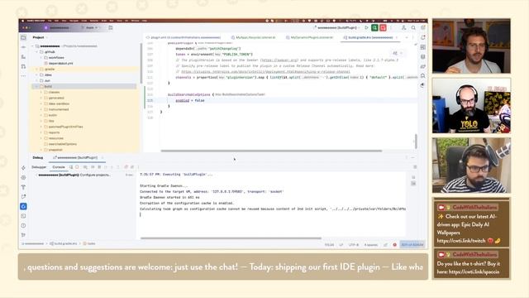The height and width of the screenshot is (298, 529).
Task: Select buildPlugin Configure projects tree row
Action: click(74, 175)
